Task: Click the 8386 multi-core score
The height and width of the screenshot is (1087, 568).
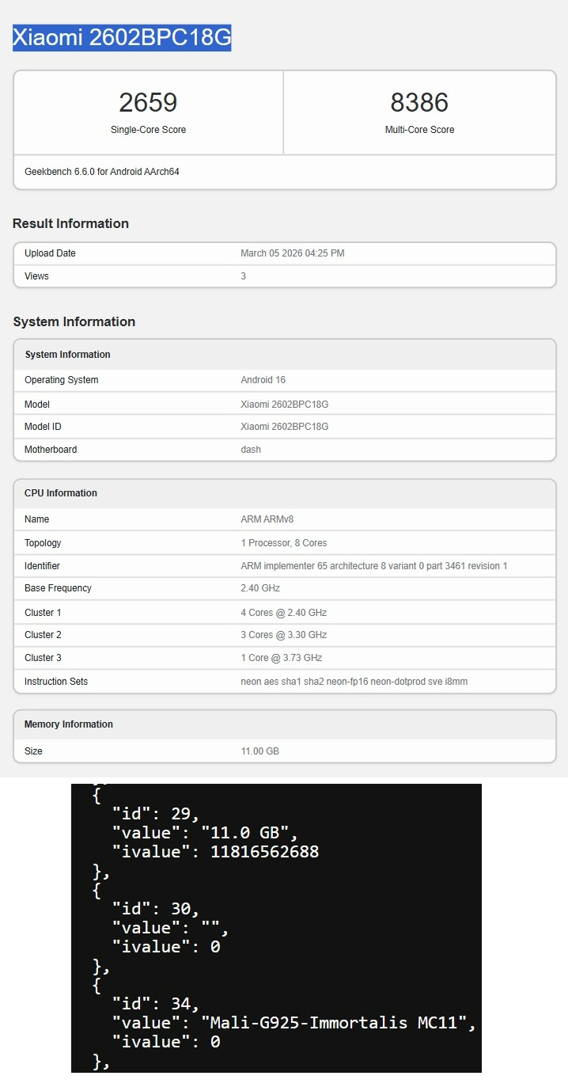Action: [419, 103]
